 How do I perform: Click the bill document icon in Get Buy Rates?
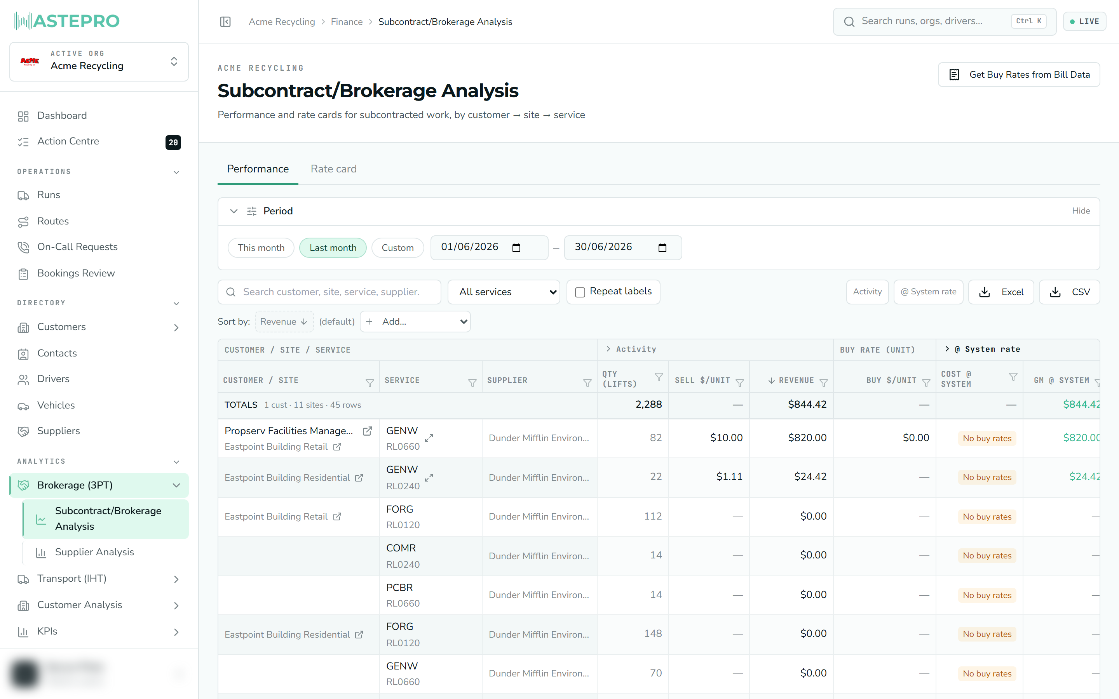954,75
